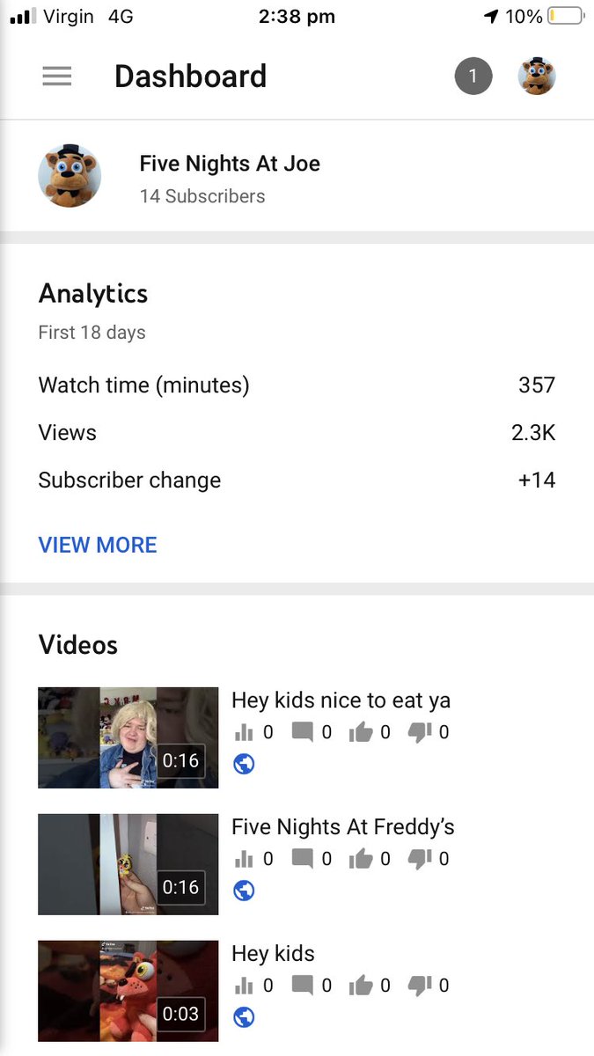This screenshot has width=594, height=1056.
Task: Click comments icon for Five Nights At Freddy's
Action: (x=302, y=859)
